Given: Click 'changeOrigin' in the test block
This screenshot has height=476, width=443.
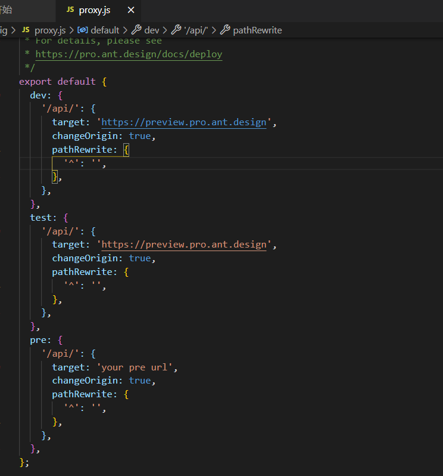Looking at the screenshot, I should point(85,258).
